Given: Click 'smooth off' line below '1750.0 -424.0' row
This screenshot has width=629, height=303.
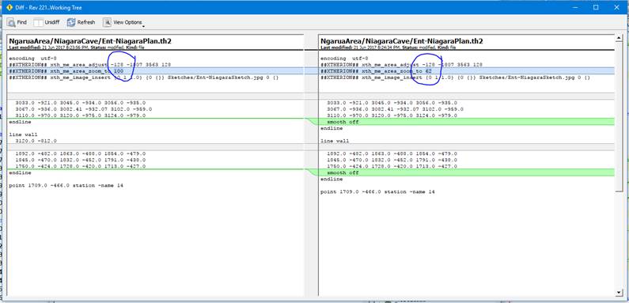Looking at the screenshot, I should coord(467,172).
